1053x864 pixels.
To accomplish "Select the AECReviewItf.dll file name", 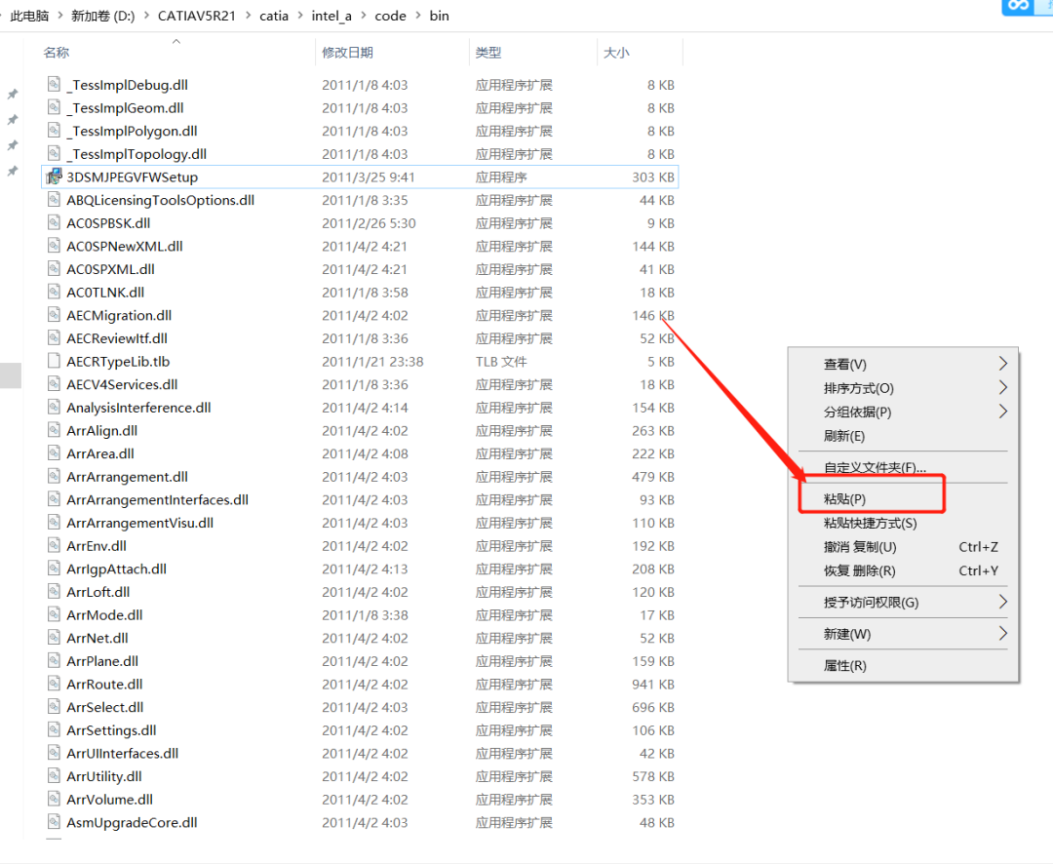I will click(117, 338).
